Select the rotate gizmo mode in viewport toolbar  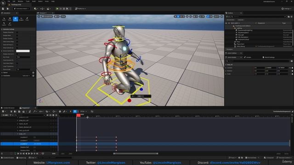181,16
